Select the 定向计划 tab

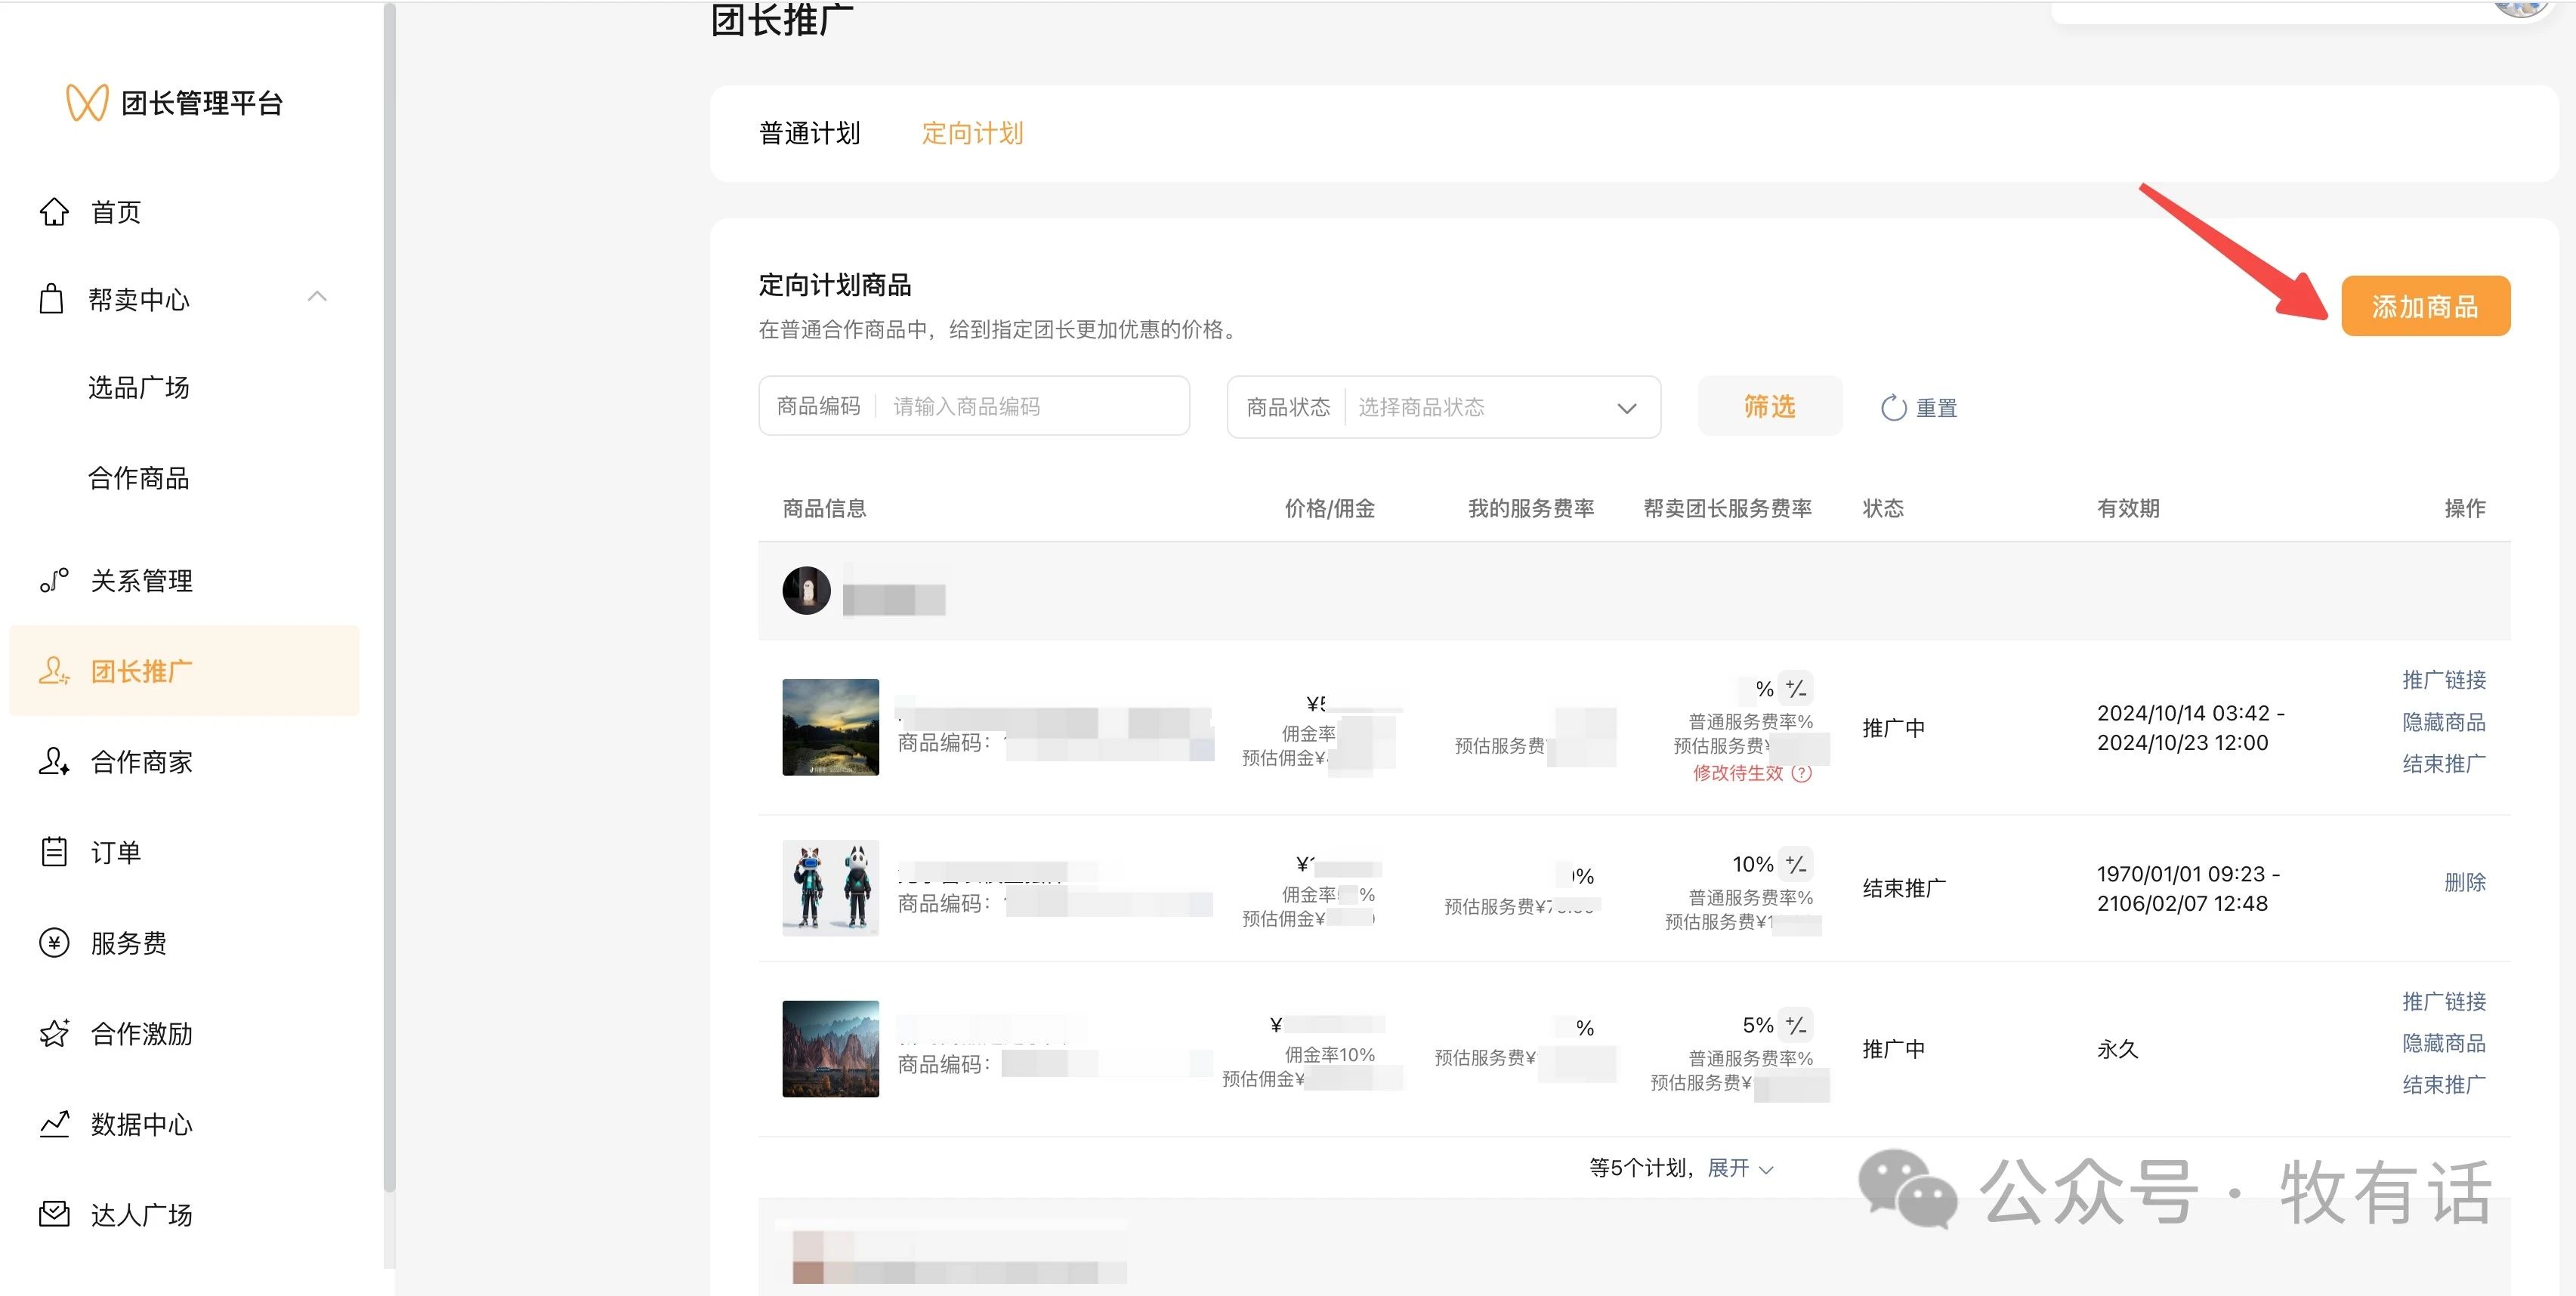(972, 133)
